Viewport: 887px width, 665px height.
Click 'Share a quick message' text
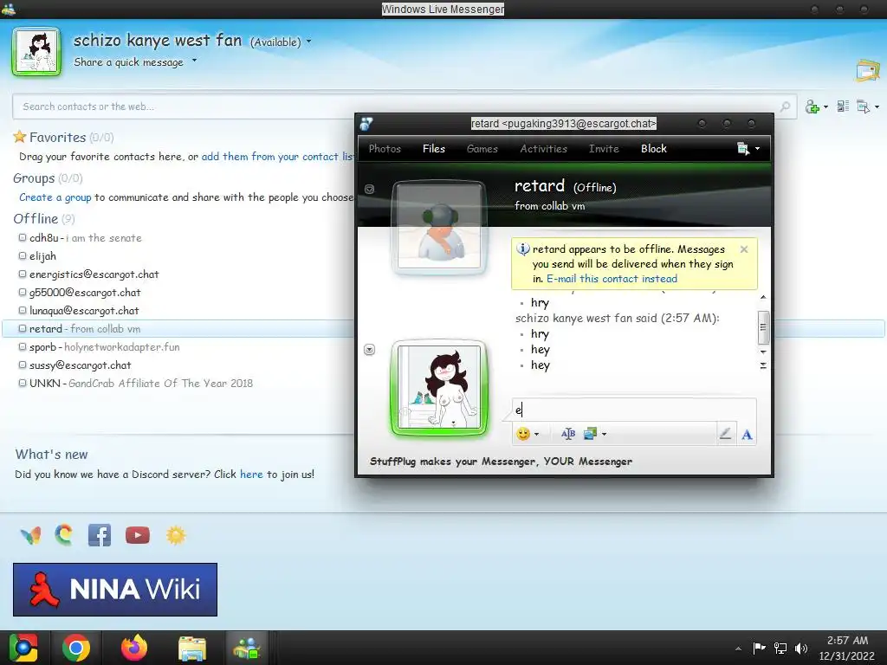point(128,62)
